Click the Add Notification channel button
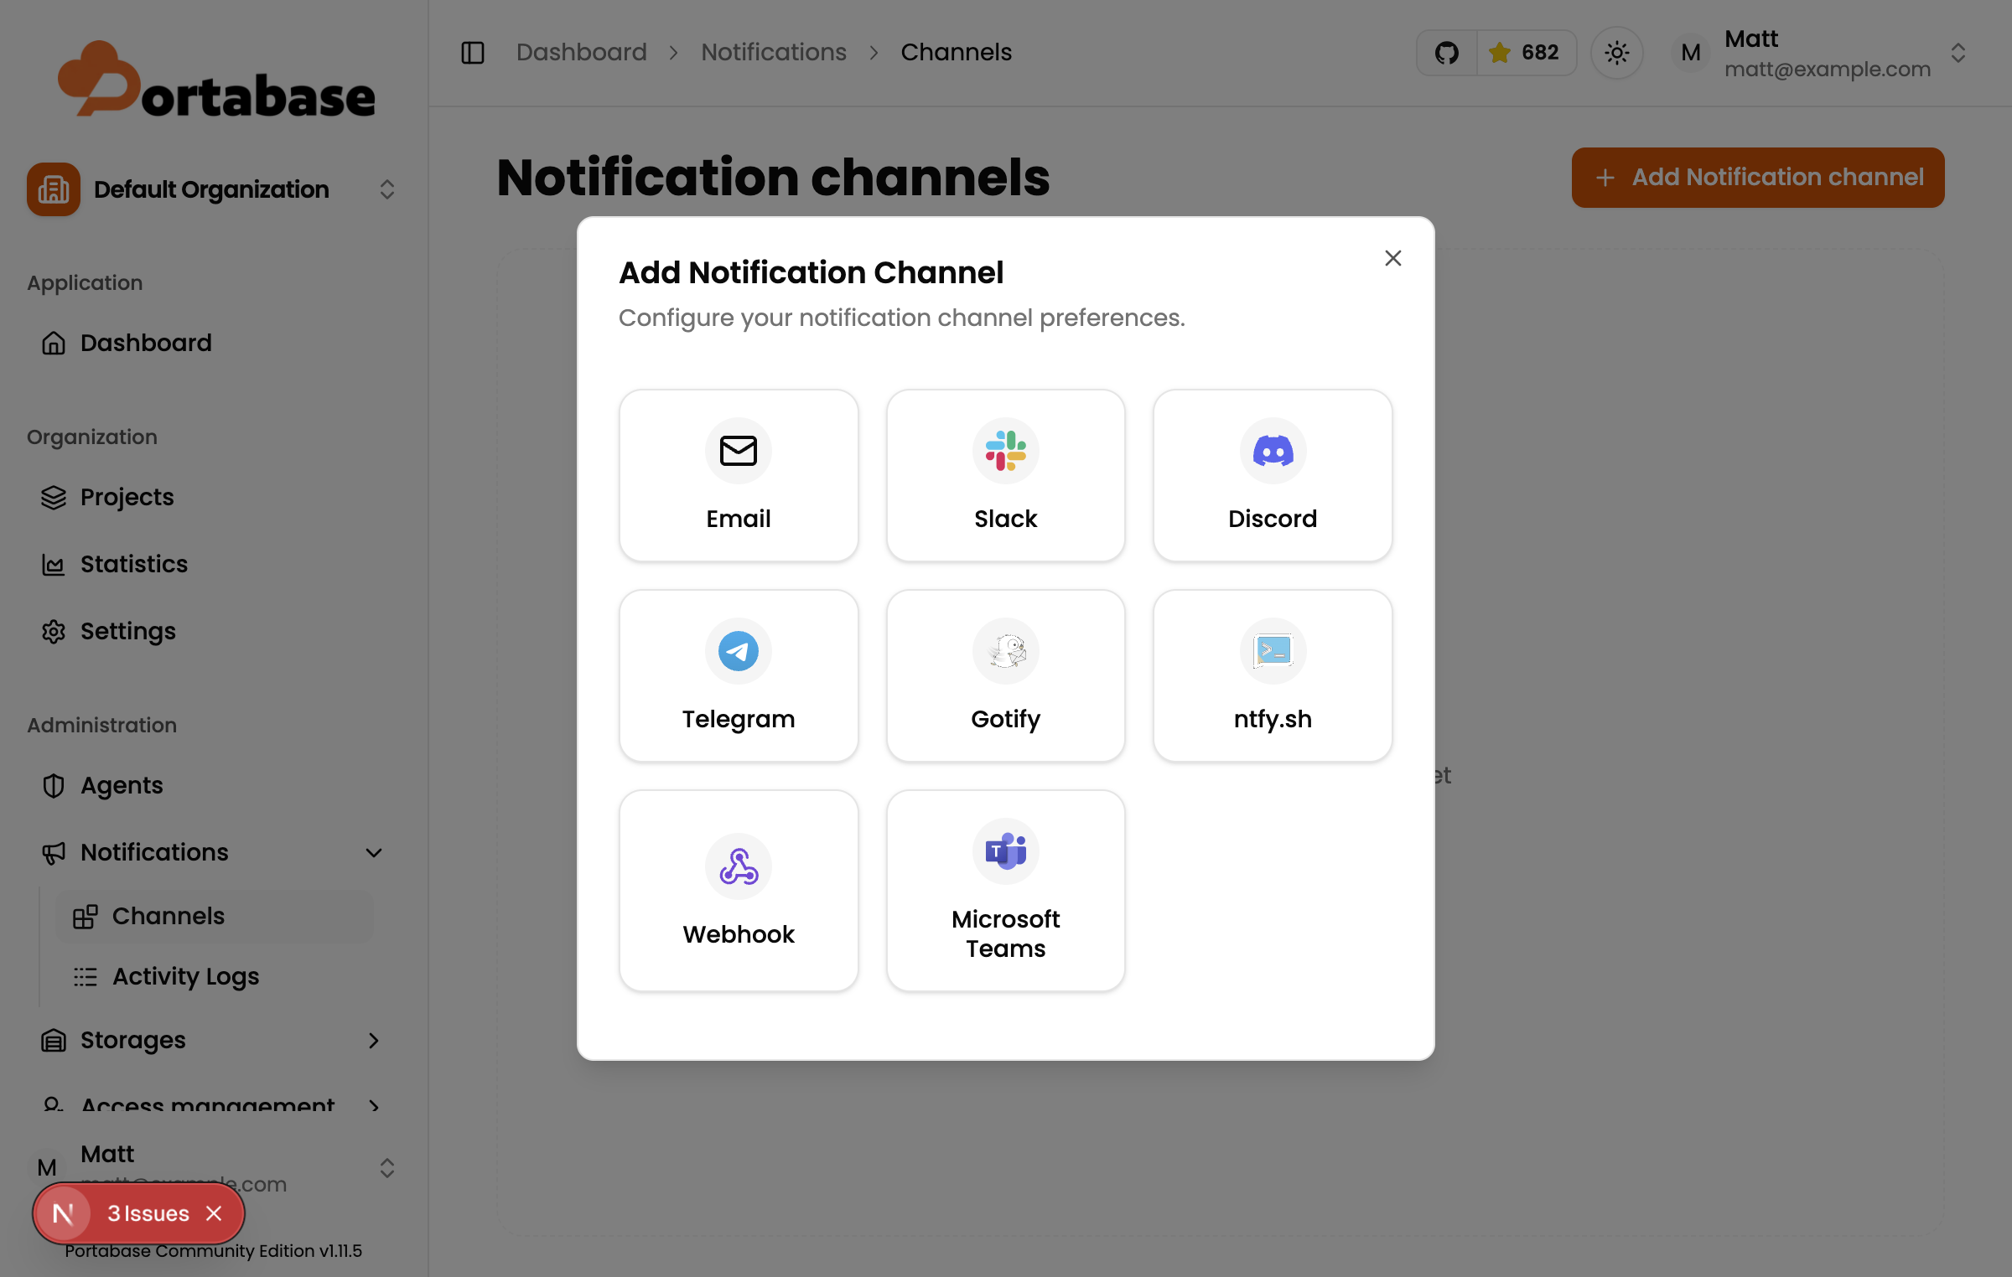This screenshot has width=2012, height=1277. pyautogui.click(x=1757, y=178)
